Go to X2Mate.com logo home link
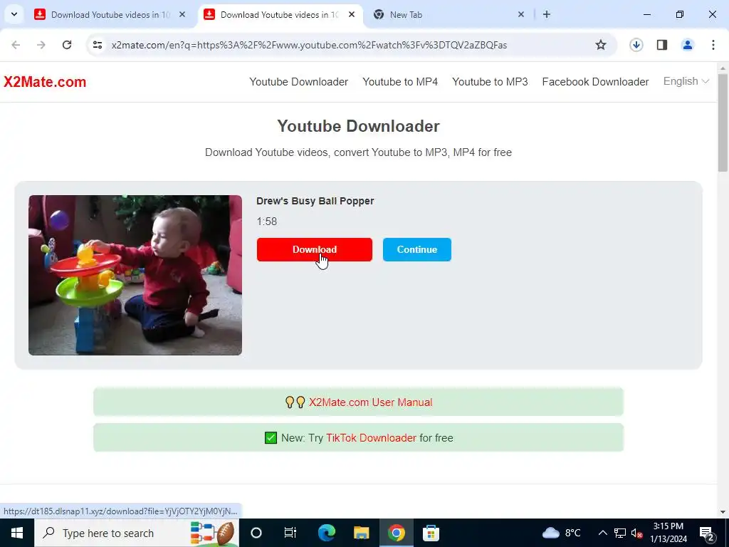The width and height of the screenshot is (729, 547). (45, 82)
